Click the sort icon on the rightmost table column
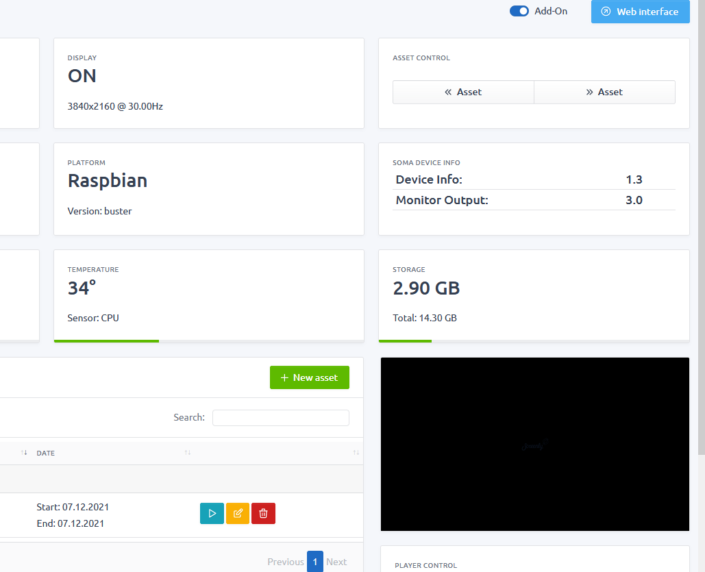 [356, 453]
